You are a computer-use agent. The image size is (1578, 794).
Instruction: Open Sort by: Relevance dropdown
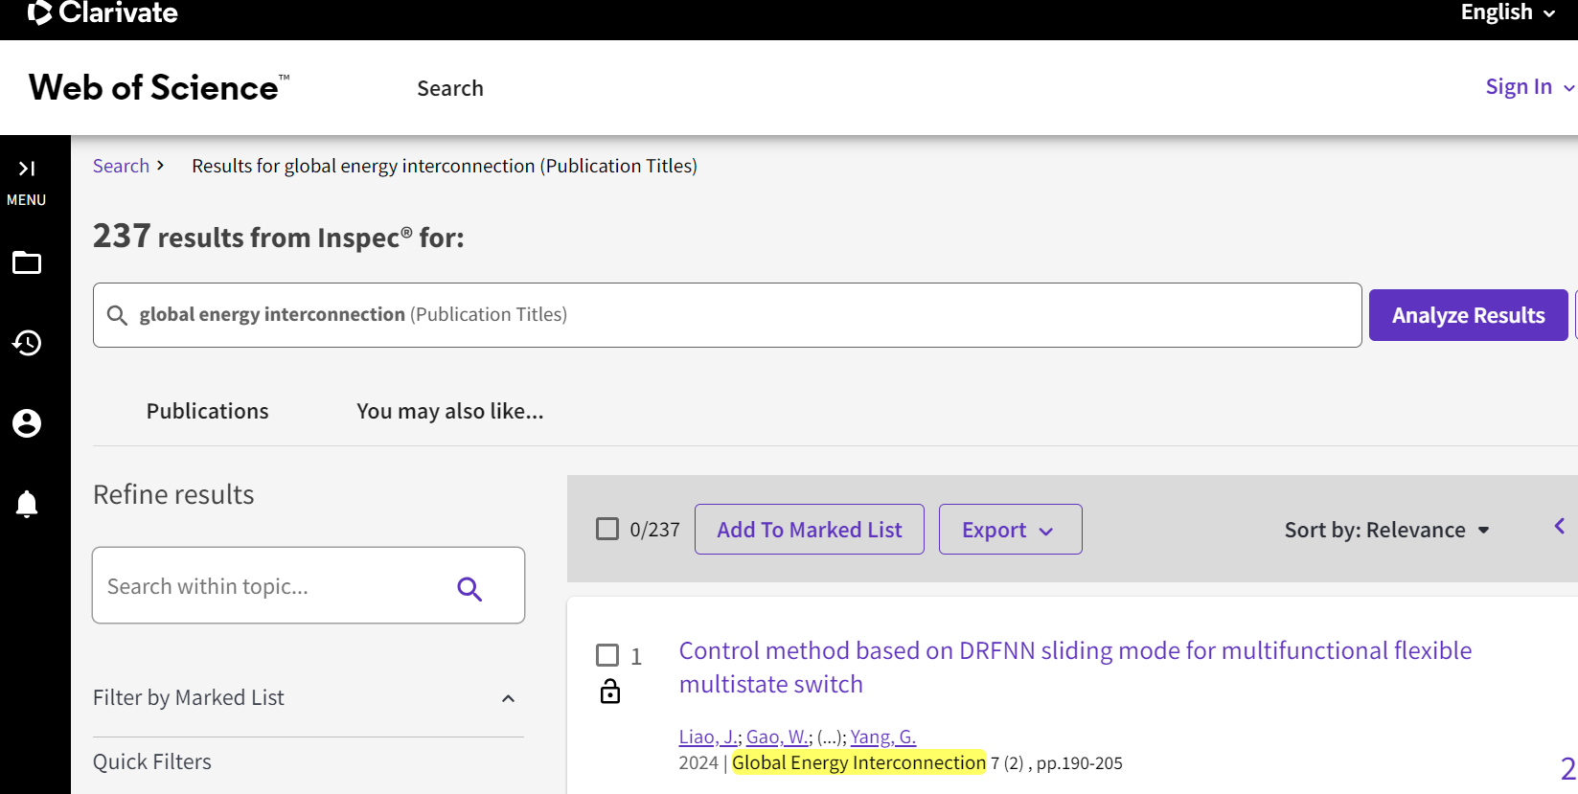(1387, 530)
